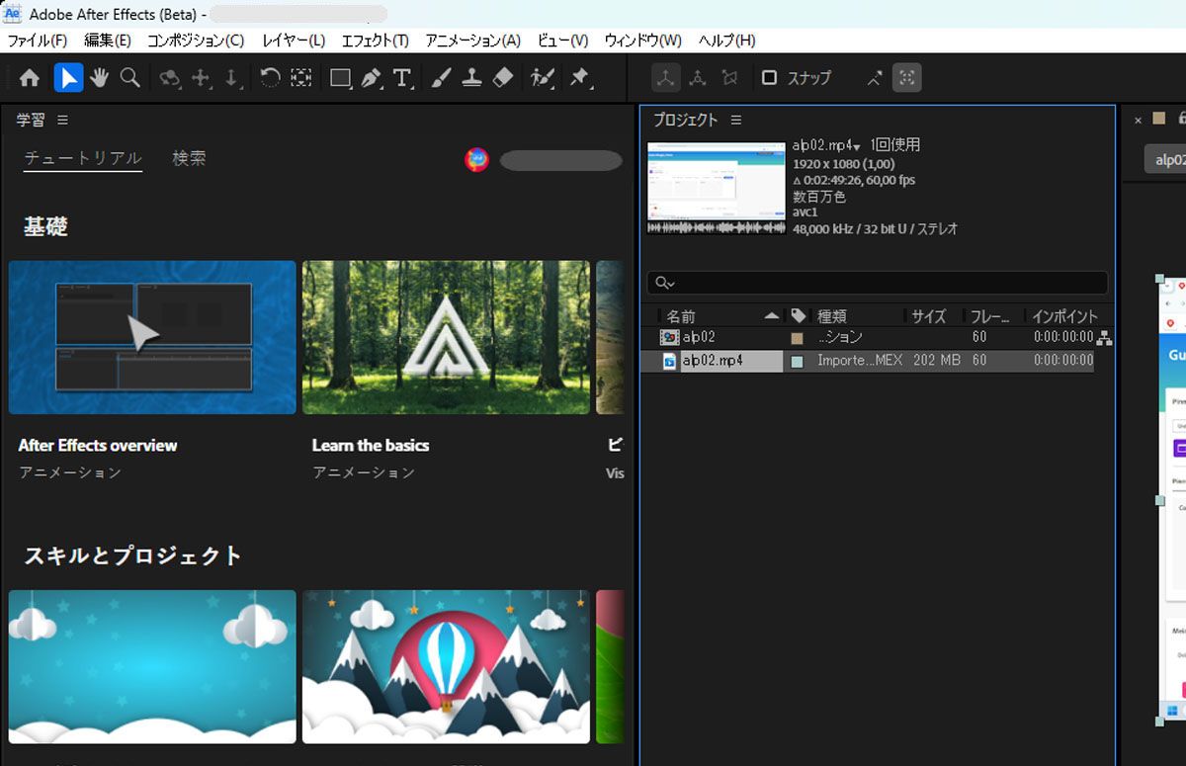Click the user profile avatar icon
This screenshot has height=766, width=1186.
[x=477, y=160]
